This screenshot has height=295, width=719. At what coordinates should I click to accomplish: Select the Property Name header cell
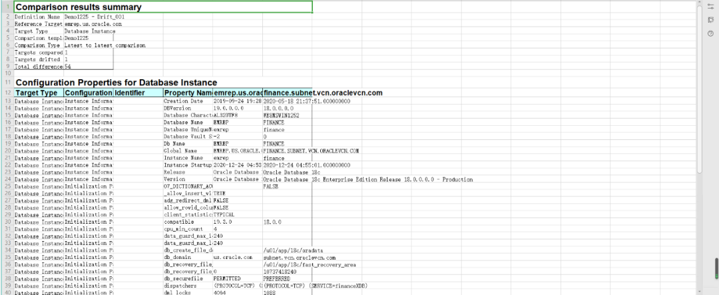click(x=188, y=93)
